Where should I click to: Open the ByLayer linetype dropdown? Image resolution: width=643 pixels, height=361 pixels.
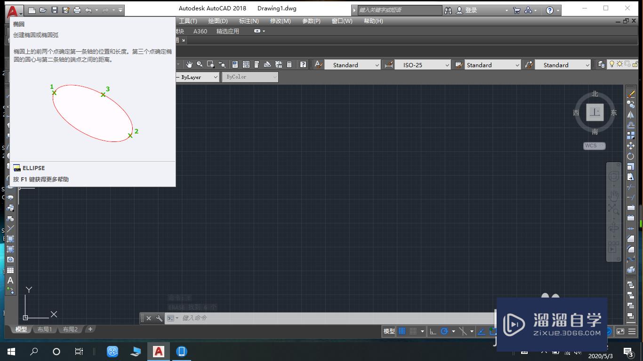tap(197, 77)
